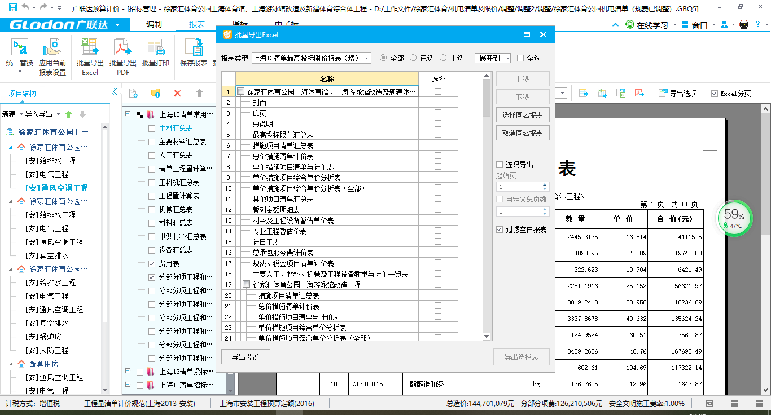Switch to the 报表 tab

click(198, 25)
